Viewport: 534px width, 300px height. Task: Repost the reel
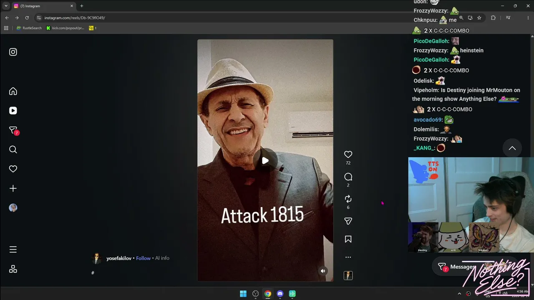pyautogui.click(x=348, y=199)
